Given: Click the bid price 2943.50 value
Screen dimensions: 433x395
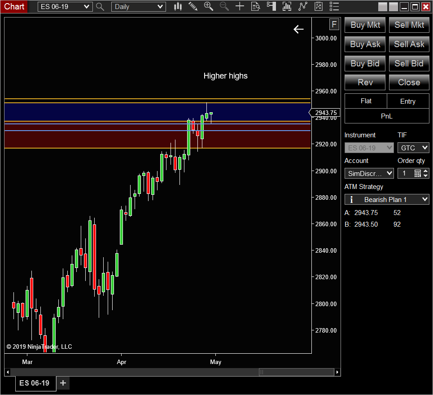Looking at the screenshot, I should pyautogui.click(x=366, y=224).
